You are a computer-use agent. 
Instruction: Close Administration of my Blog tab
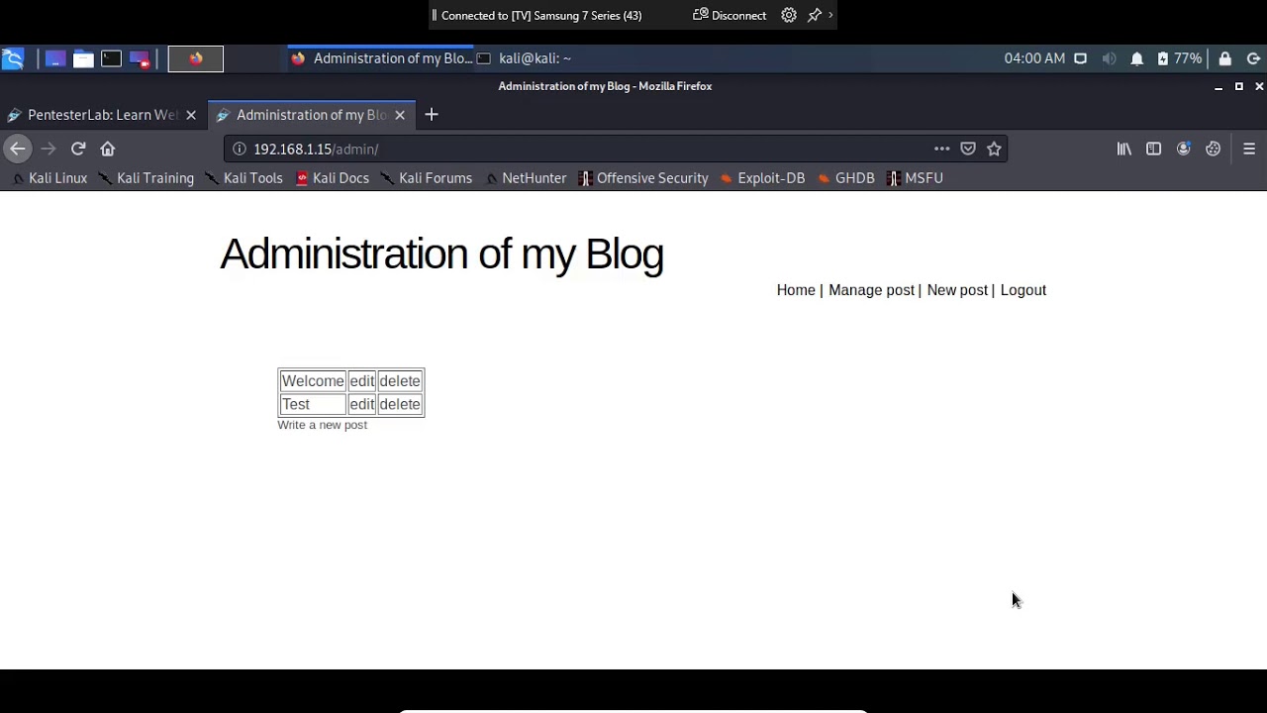pyautogui.click(x=400, y=115)
